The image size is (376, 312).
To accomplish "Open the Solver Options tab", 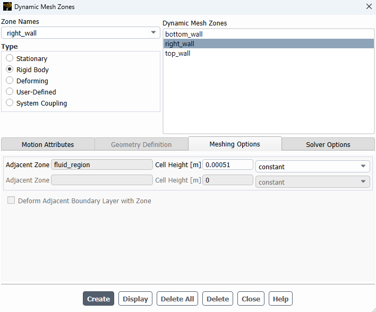I will pyautogui.click(x=328, y=144).
